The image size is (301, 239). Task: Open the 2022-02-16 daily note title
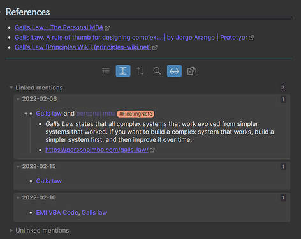click(x=39, y=197)
